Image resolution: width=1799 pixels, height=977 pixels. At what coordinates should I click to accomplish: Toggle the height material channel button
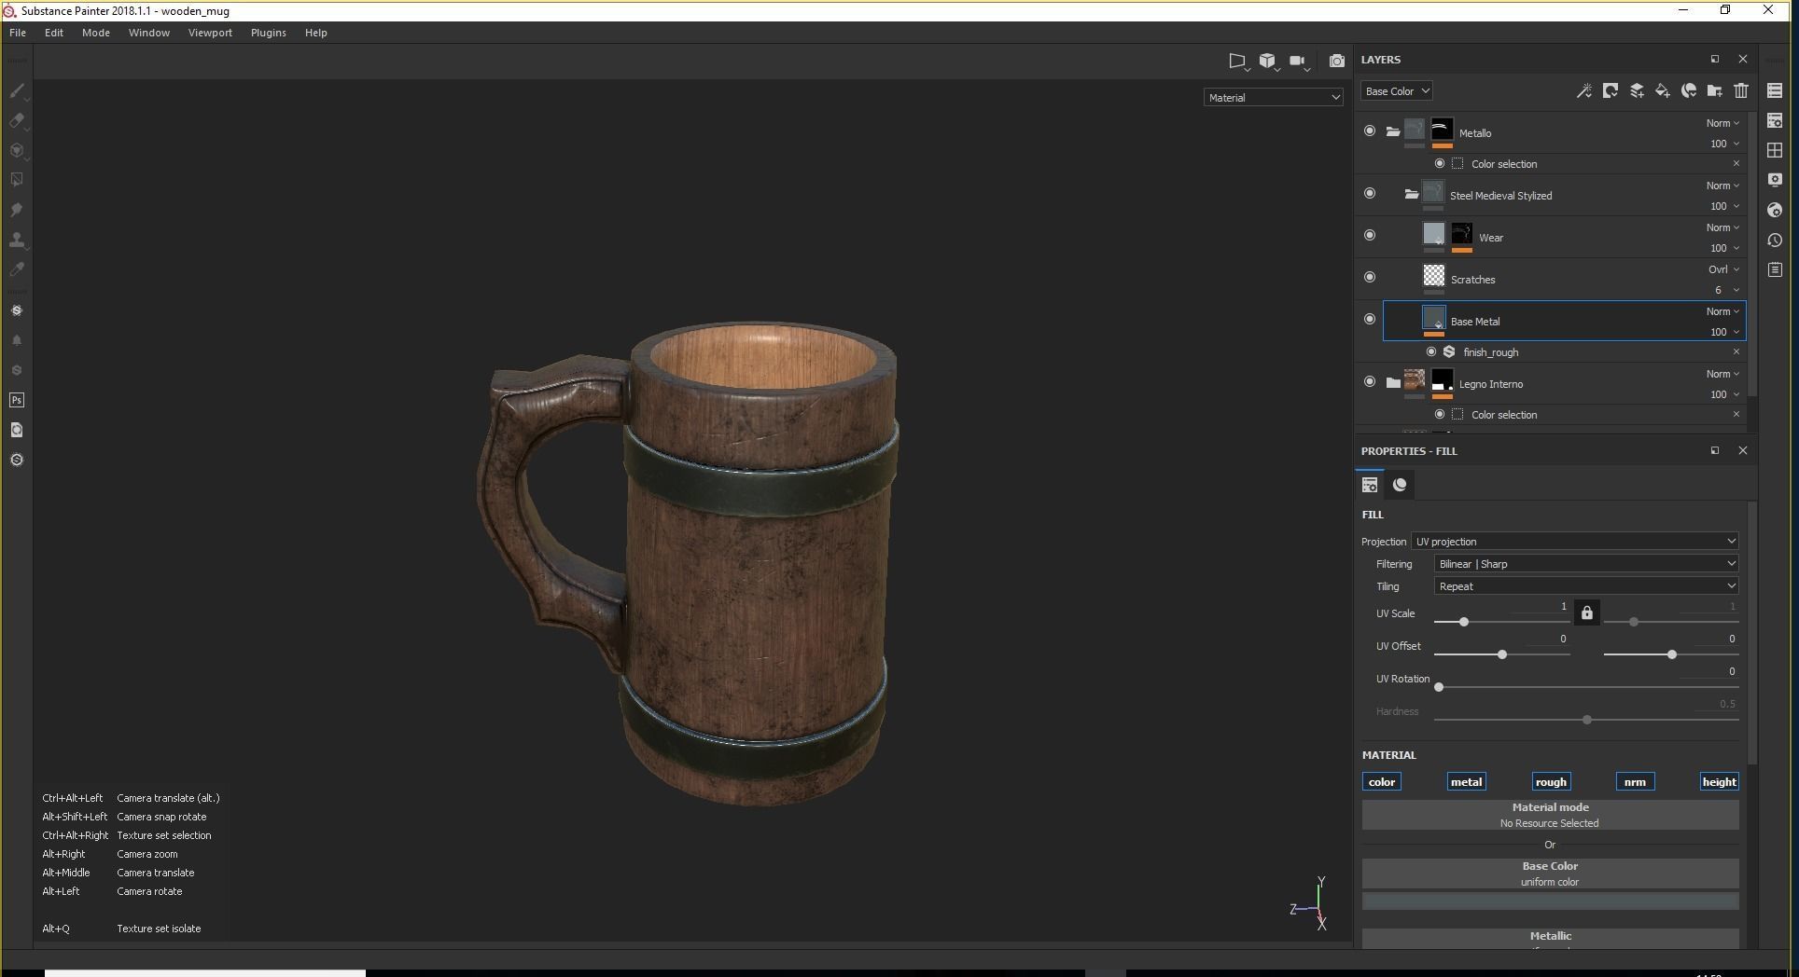[1719, 782]
